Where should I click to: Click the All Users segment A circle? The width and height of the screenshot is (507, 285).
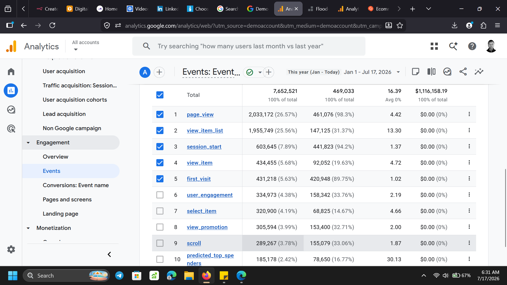point(145,72)
